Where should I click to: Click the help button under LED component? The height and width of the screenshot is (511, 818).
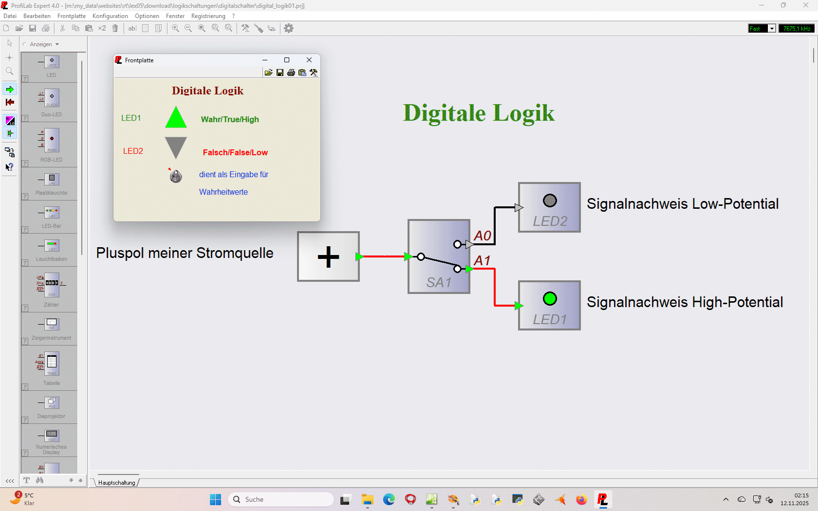pyautogui.click(x=25, y=79)
